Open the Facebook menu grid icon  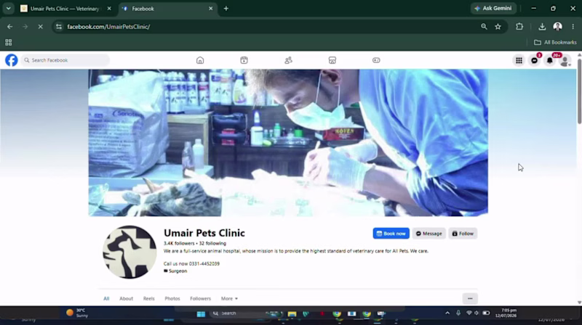pyautogui.click(x=519, y=60)
